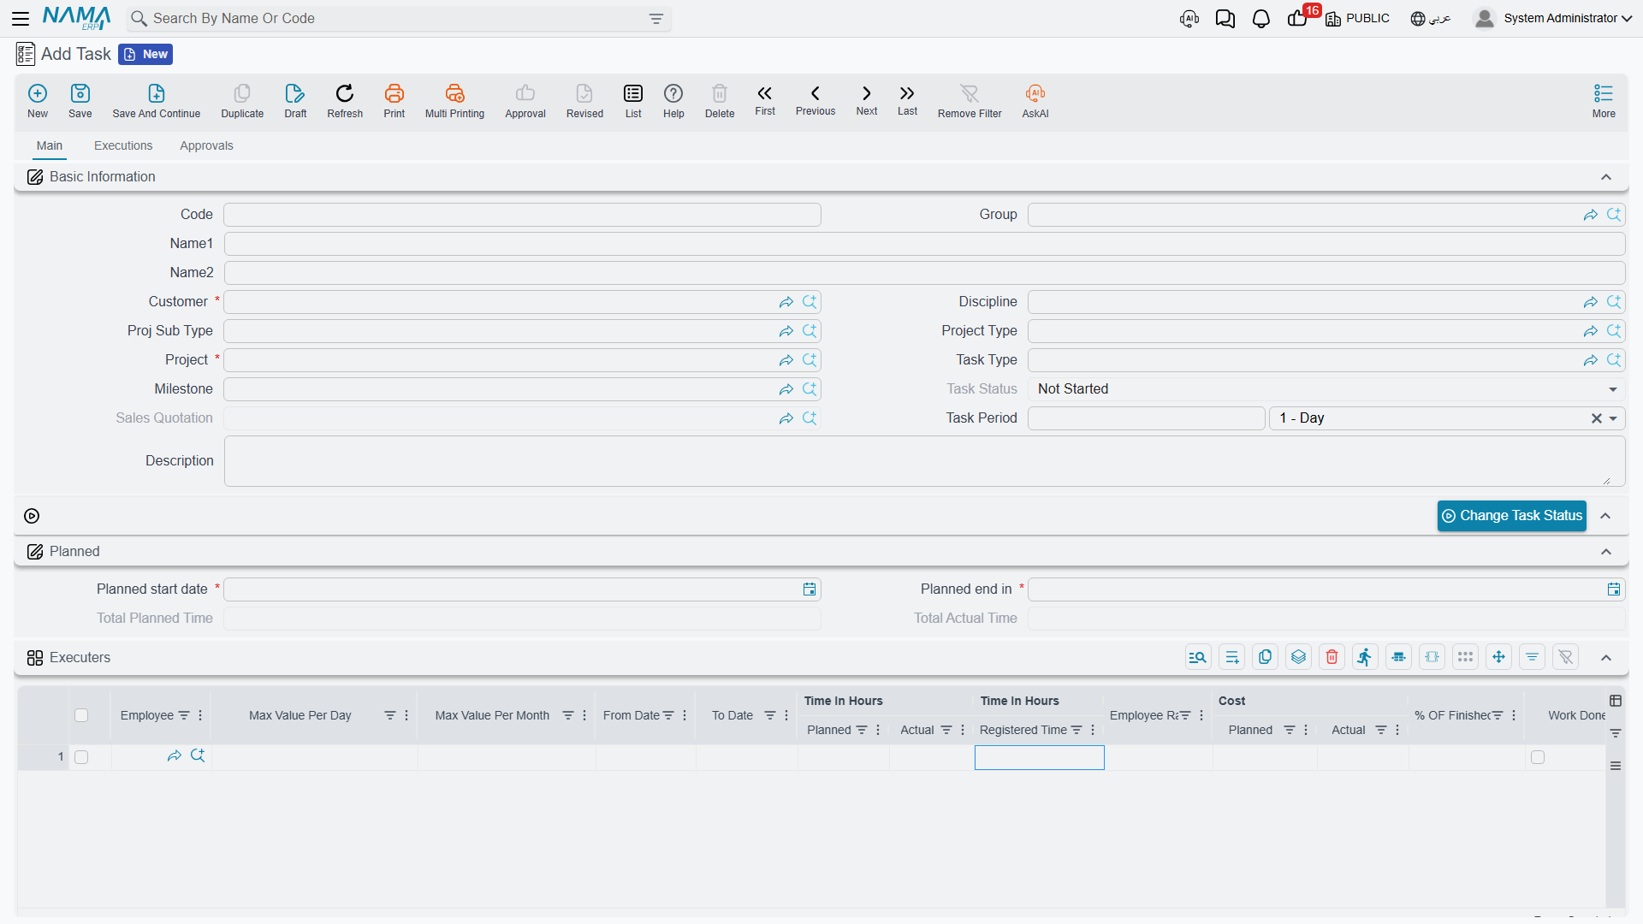This screenshot has height=924, width=1643.
Task: Open calendar for Planned end in
Action: pos(1614,589)
